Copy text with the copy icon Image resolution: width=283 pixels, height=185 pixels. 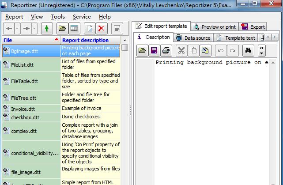[193, 50]
